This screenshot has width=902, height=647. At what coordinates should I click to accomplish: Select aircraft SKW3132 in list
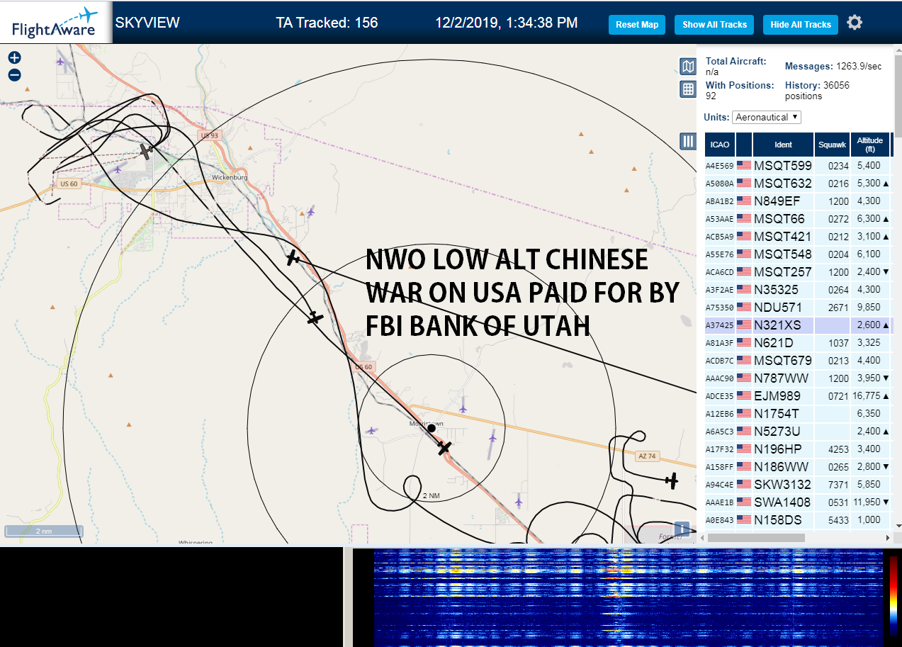(782, 485)
